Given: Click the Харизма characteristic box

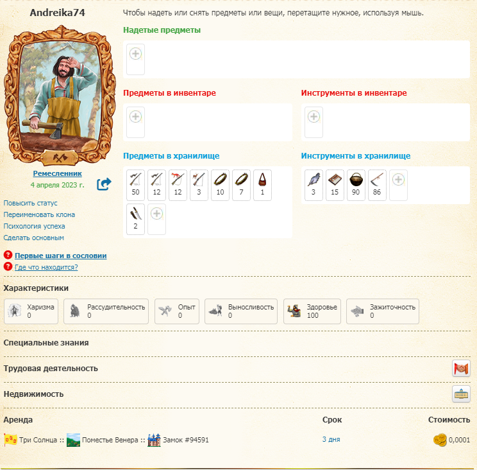Looking at the screenshot, I should pos(31,311).
